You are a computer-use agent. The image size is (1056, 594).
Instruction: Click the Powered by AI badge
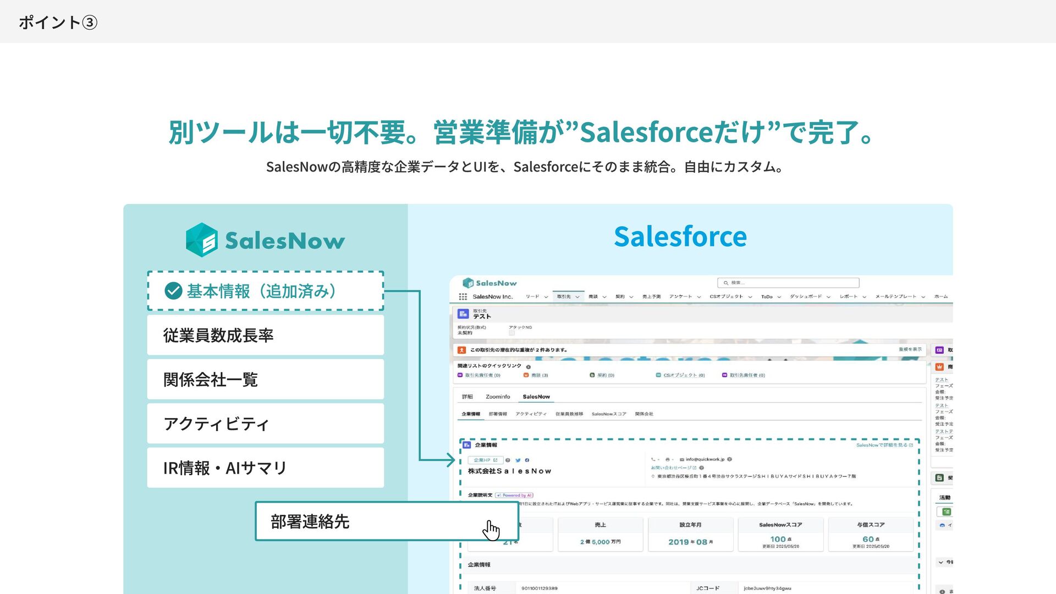(x=514, y=495)
